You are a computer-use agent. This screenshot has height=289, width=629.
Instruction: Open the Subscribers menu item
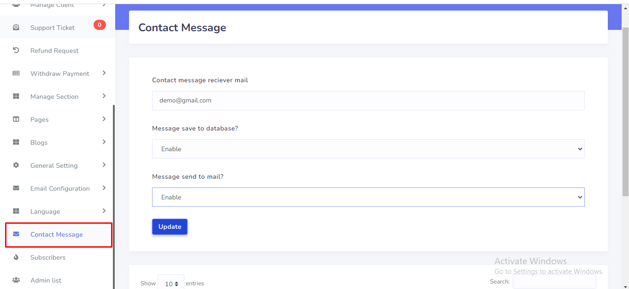[x=48, y=257]
